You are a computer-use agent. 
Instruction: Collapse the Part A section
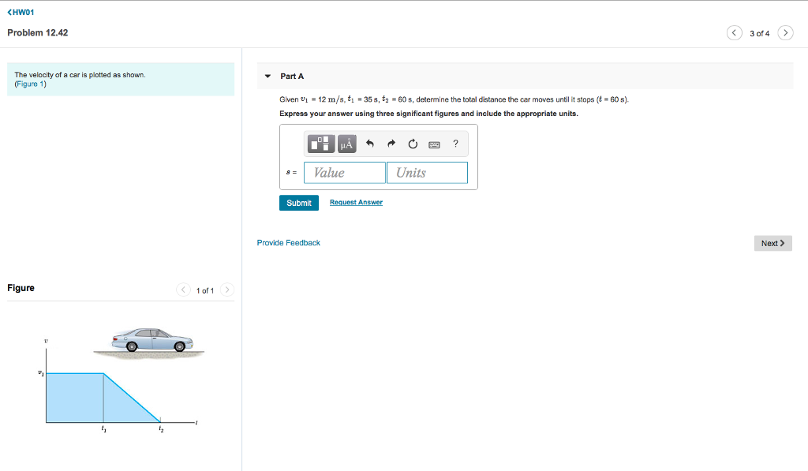click(x=267, y=76)
